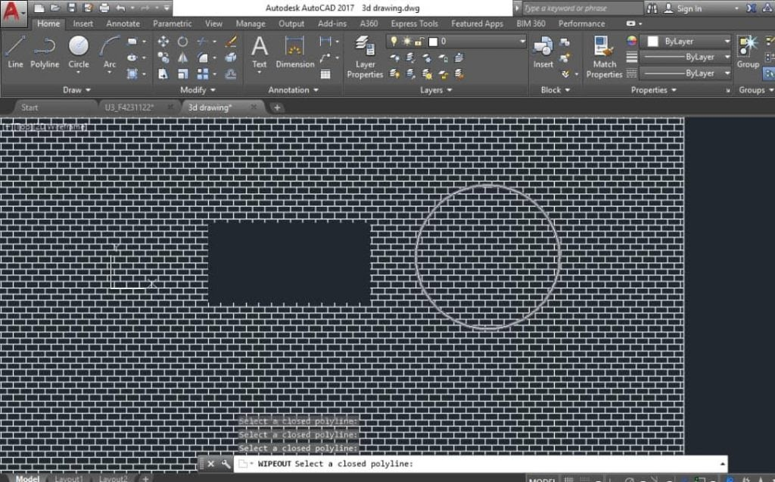Select the Text annotation tool
The width and height of the screenshot is (775, 482).
pos(259,52)
